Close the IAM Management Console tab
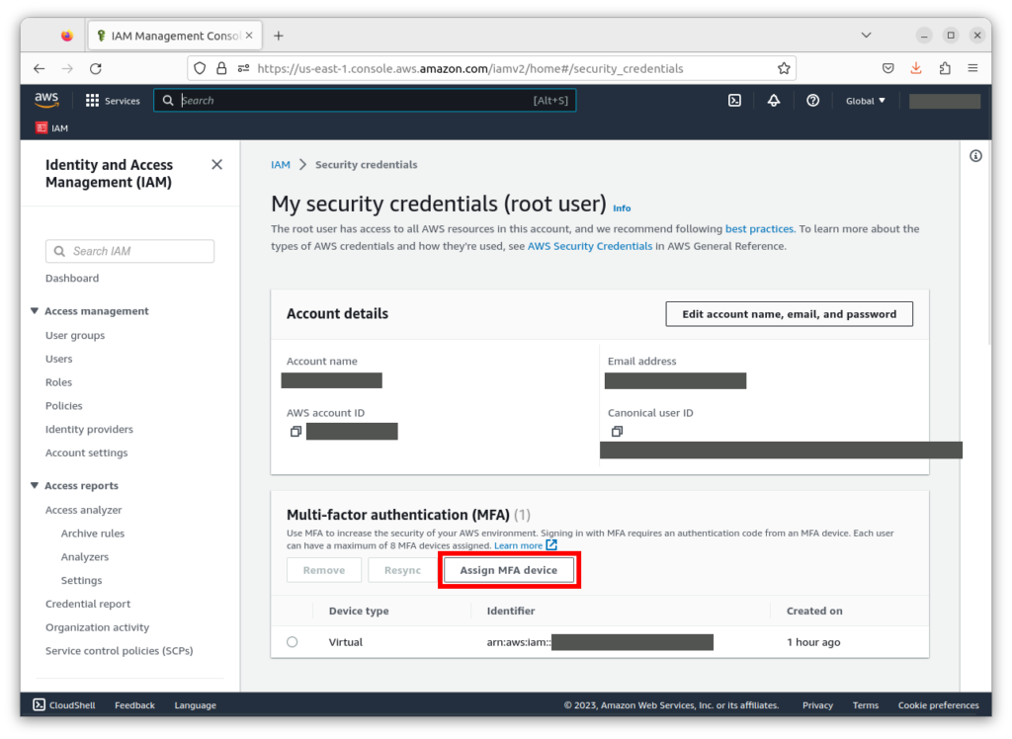 pyautogui.click(x=249, y=36)
